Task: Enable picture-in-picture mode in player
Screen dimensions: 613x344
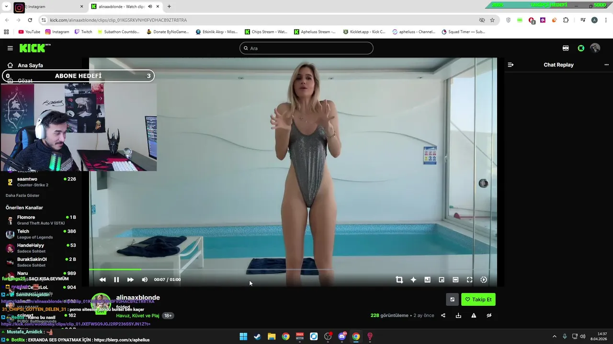Action: coord(442,279)
